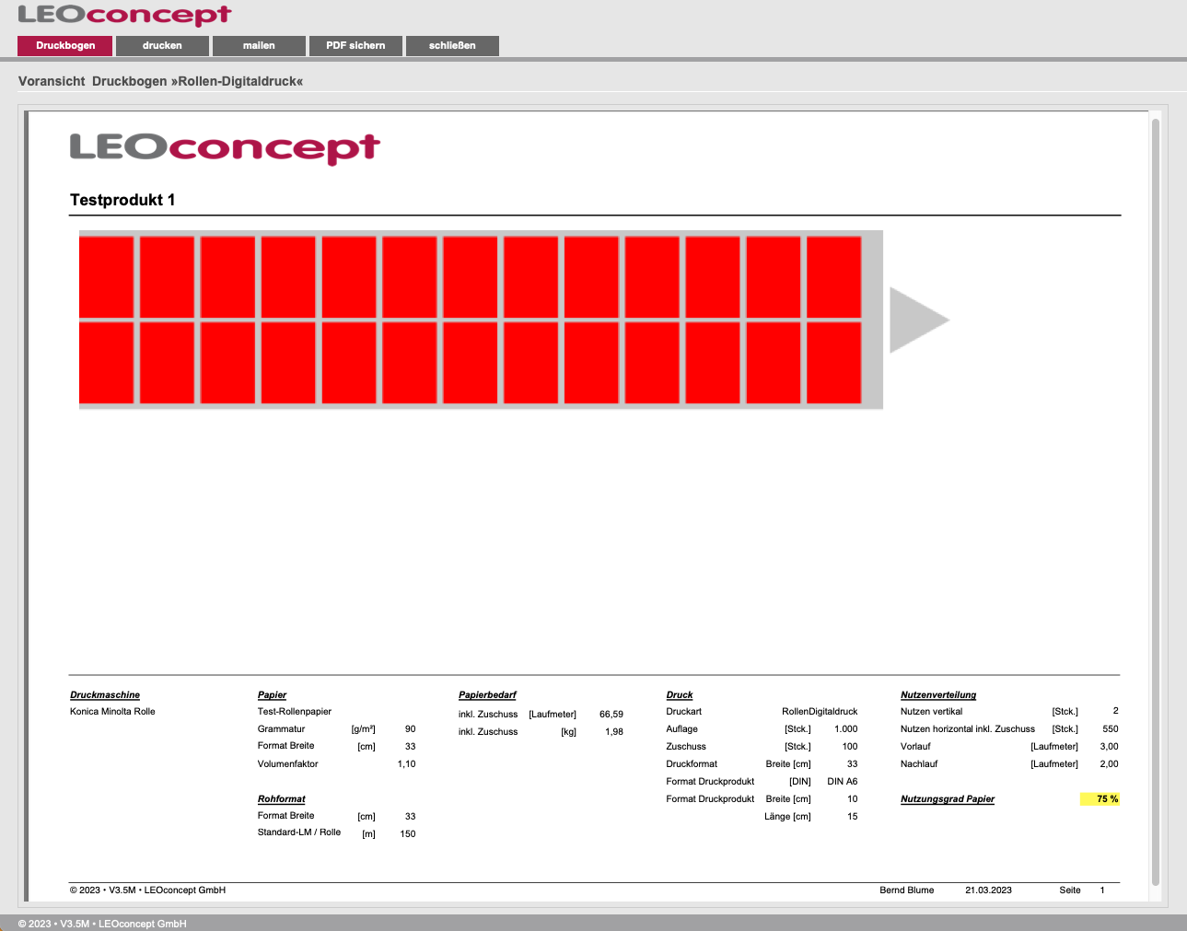The width and height of the screenshot is (1187, 931).
Task: Click the gray paper direction arrow
Action: [x=916, y=320]
